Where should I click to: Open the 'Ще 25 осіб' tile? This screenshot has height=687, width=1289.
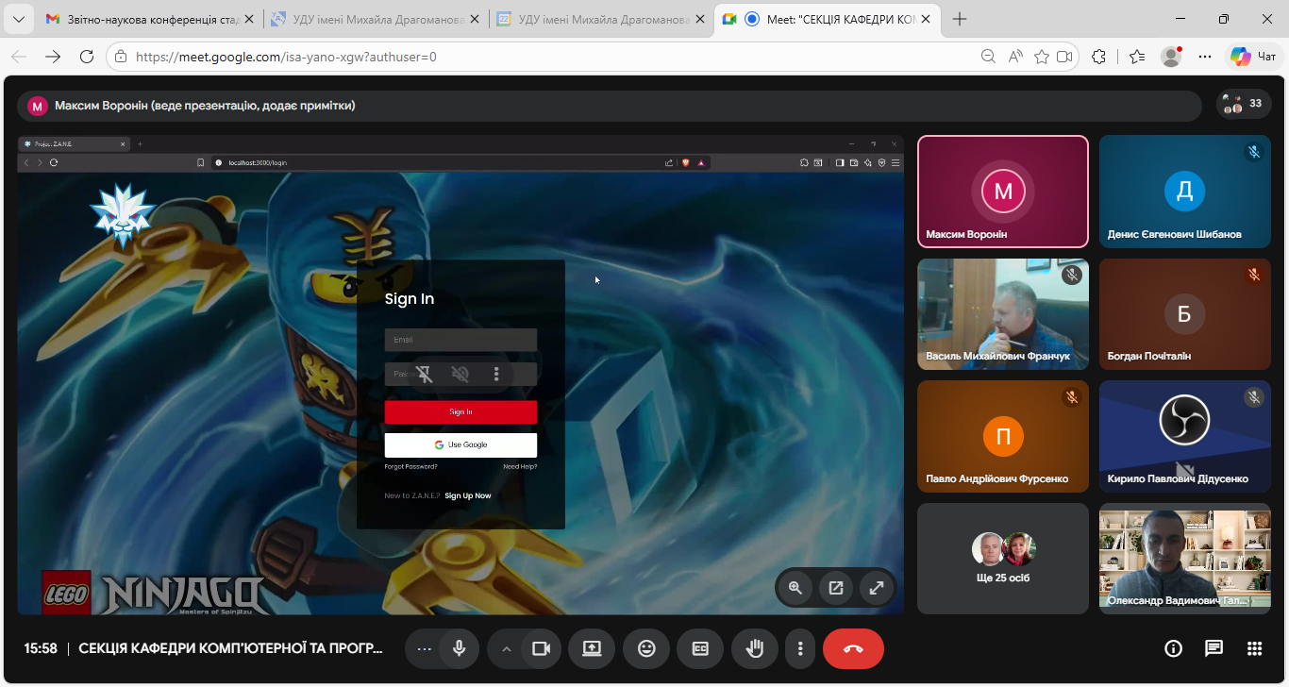[x=1003, y=559]
